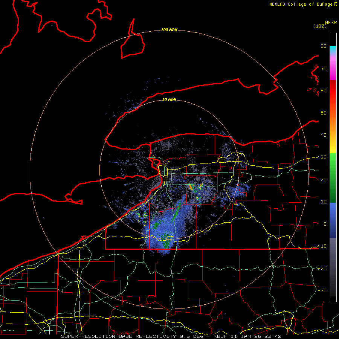Click the -10 dBZ scale value
This screenshot has height=339, width=339.
322,246
